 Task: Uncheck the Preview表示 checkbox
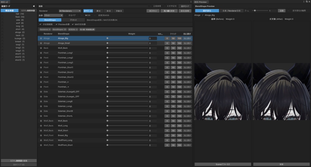click(x=56, y=24)
